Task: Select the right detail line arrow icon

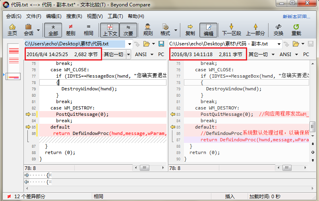Action: tap(27, 181)
